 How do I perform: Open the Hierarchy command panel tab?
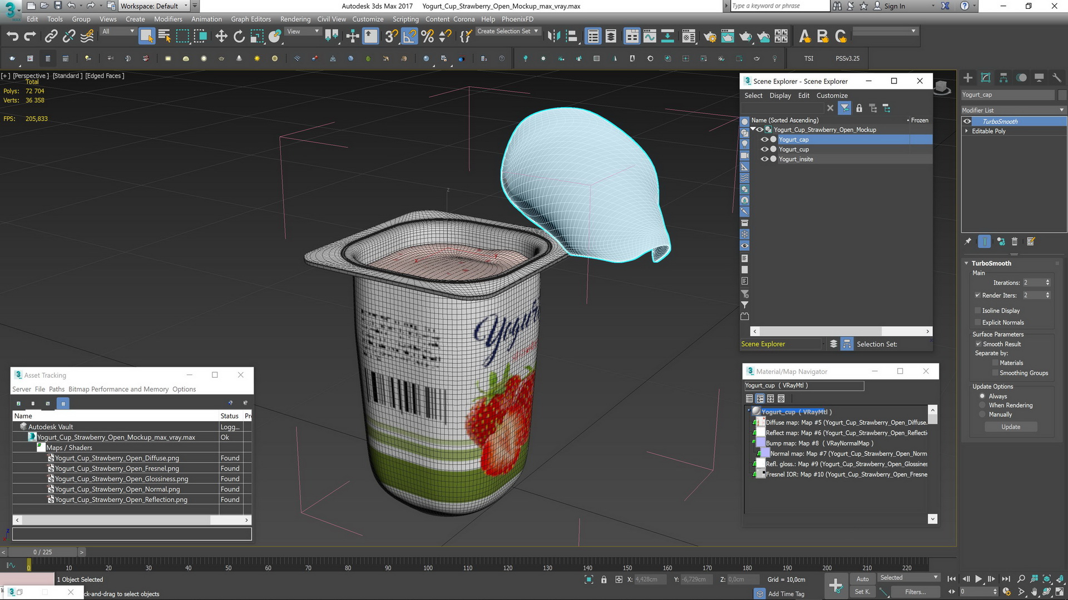[x=1003, y=78]
